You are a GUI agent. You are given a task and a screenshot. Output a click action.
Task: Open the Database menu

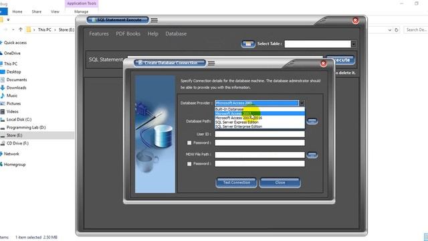pyautogui.click(x=176, y=34)
